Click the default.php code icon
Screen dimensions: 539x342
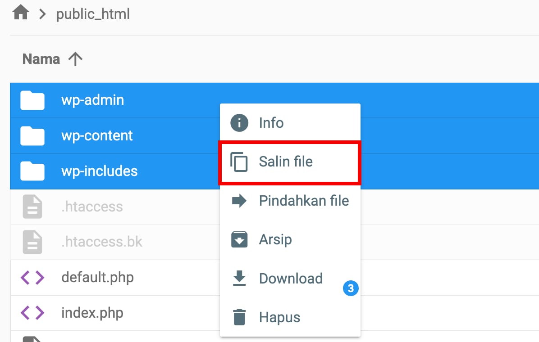pyautogui.click(x=32, y=277)
